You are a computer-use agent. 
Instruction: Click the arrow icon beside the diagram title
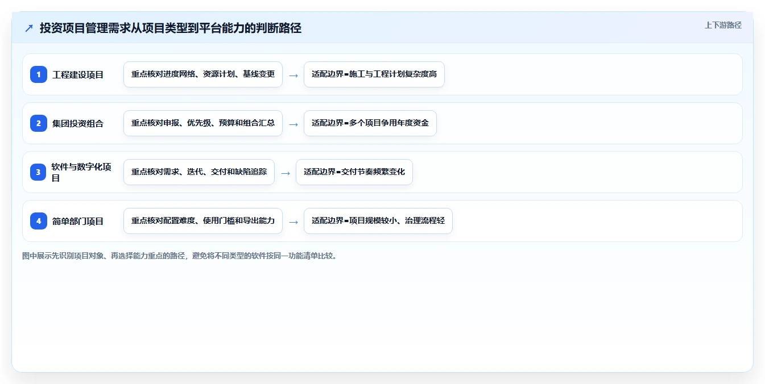pyautogui.click(x=29, y=28)
